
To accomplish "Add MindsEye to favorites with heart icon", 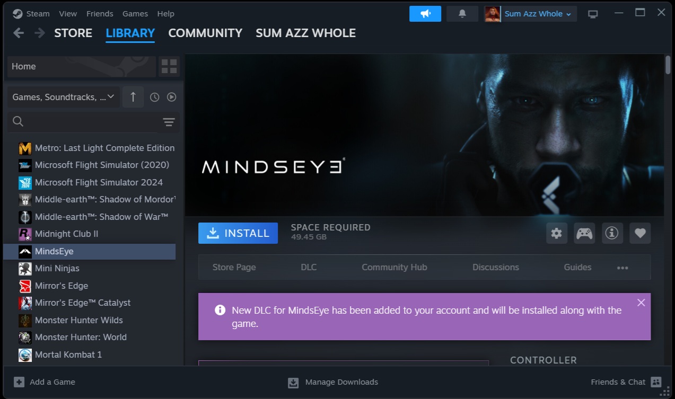I will click(x=640, y=233).
